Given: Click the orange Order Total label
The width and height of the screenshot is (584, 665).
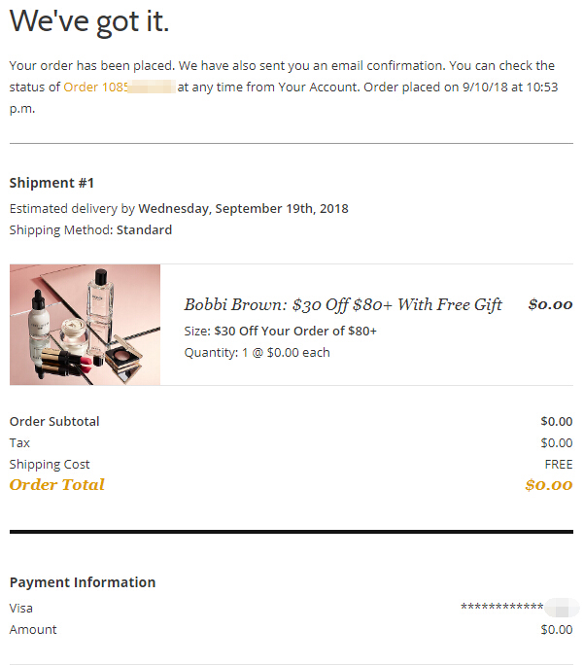Looking at the screenshot, I should (56, 485).
